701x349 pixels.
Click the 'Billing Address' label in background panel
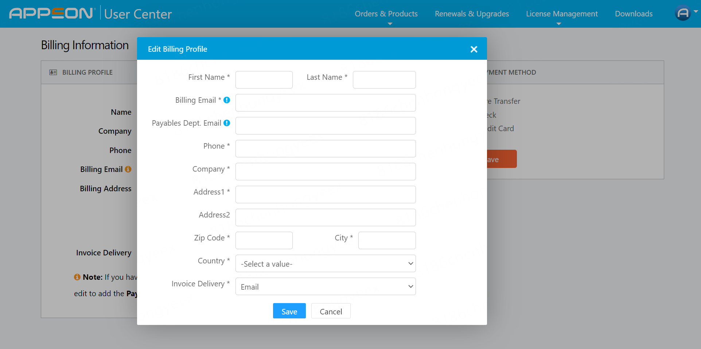[x=106, y=189]
